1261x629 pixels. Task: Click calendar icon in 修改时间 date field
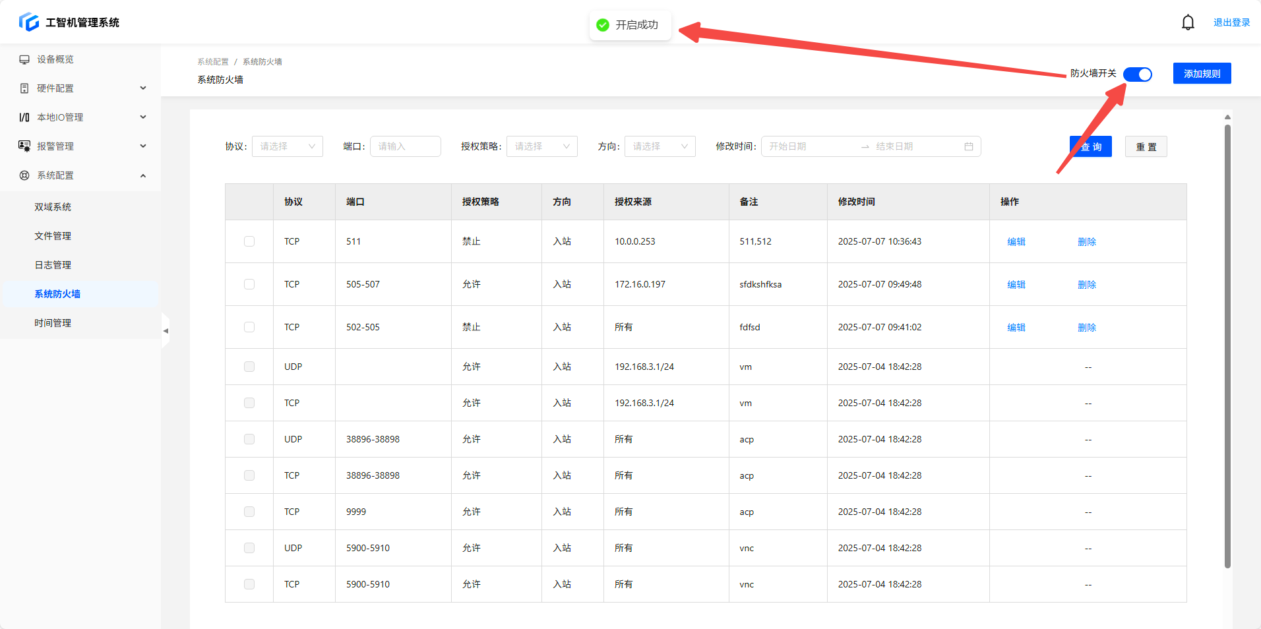click(968, 146)
